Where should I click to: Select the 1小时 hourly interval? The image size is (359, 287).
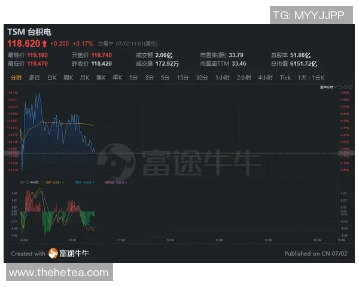(223, 78)
